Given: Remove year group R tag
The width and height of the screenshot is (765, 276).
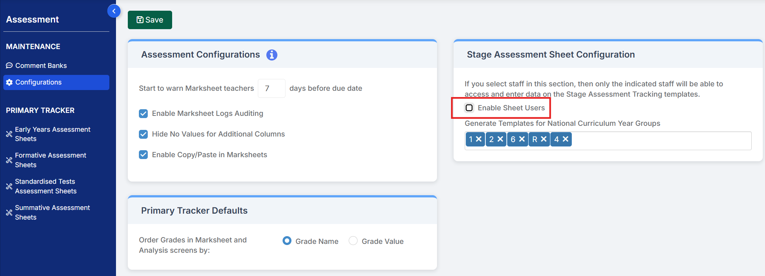Looking at the screenshot, I should click(543, 139).
